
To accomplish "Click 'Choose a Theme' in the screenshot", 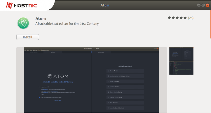I will coord(125,87).
